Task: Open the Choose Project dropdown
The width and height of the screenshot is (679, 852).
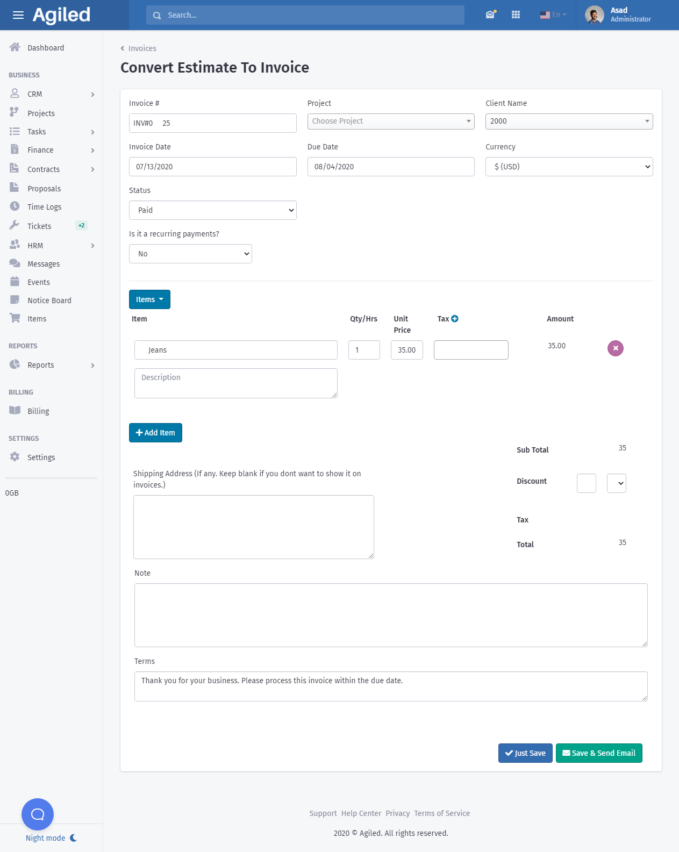Action: coord(391,121)
